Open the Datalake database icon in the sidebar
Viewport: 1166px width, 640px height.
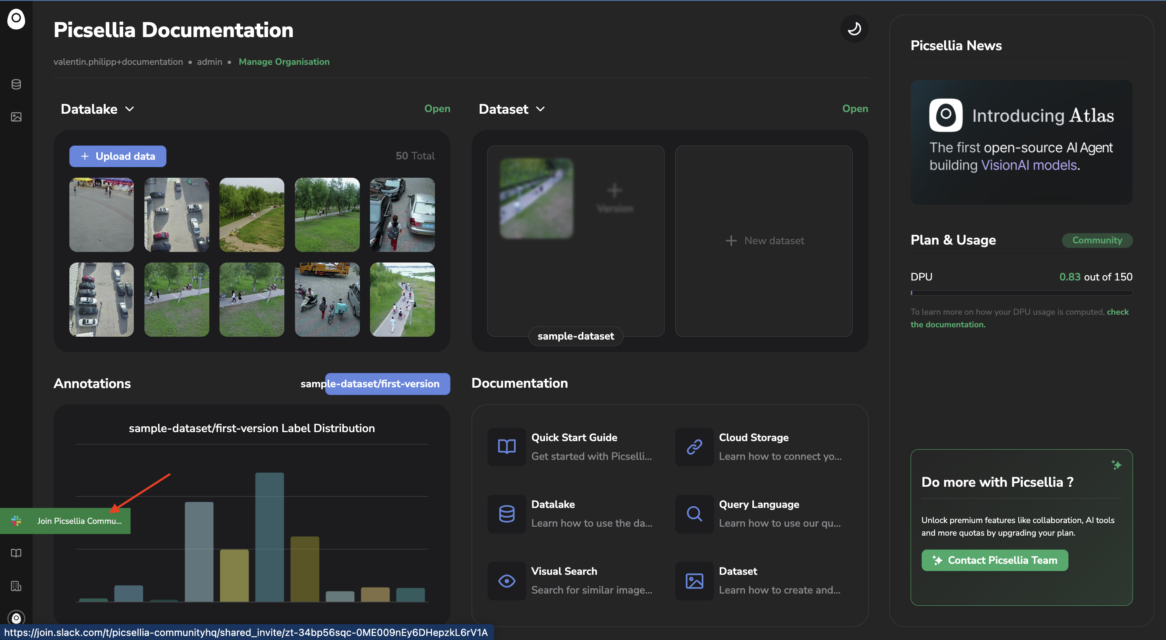point(16,84)
